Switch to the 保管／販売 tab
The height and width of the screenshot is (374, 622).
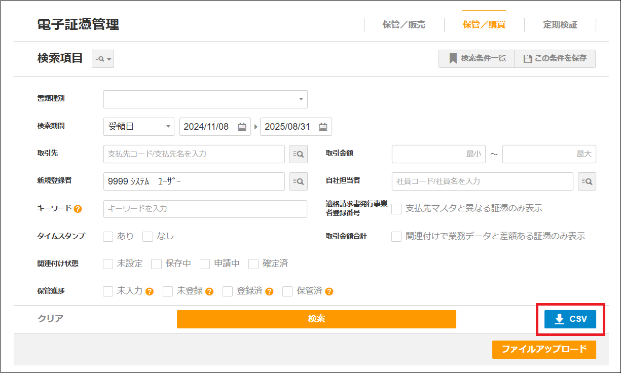(x=404, y=25)
